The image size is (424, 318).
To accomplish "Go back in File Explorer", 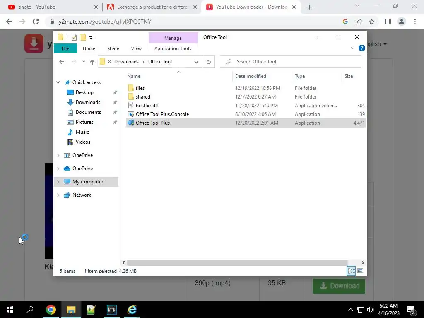I will click(x=62, y=62).
